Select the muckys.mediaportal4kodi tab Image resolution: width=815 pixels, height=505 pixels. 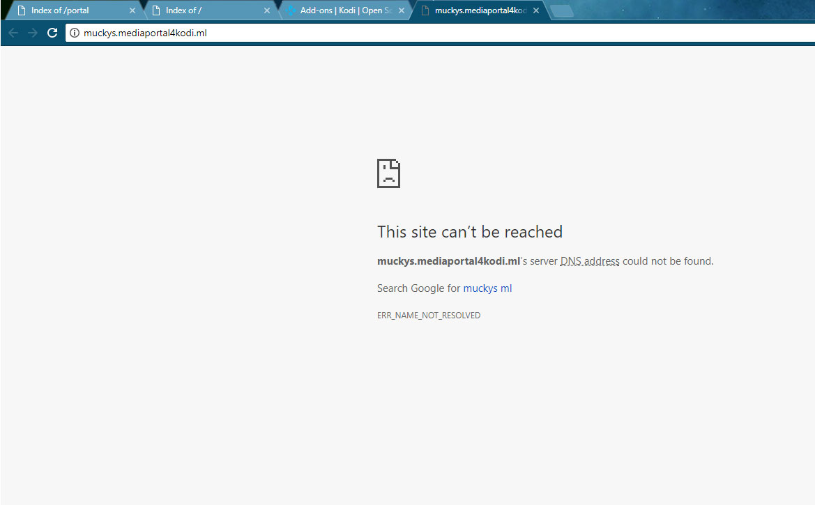coord(478,10)
